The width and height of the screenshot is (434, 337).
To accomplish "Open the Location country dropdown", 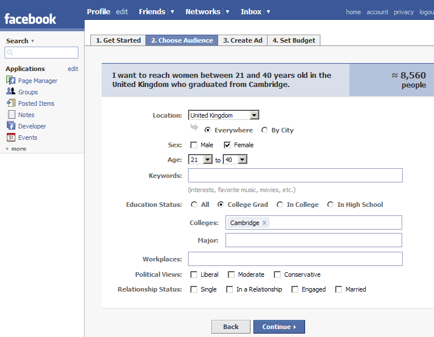I will [x=224, y=115].
